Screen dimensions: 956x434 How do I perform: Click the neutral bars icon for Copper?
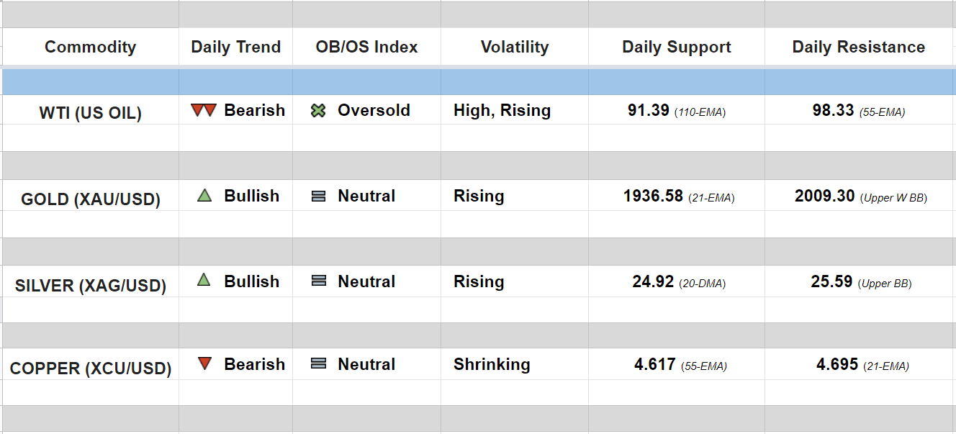tap(318, 364)
